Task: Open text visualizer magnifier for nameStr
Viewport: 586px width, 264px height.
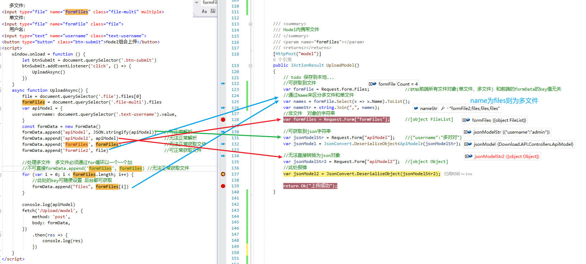Action: click(443, 108)
